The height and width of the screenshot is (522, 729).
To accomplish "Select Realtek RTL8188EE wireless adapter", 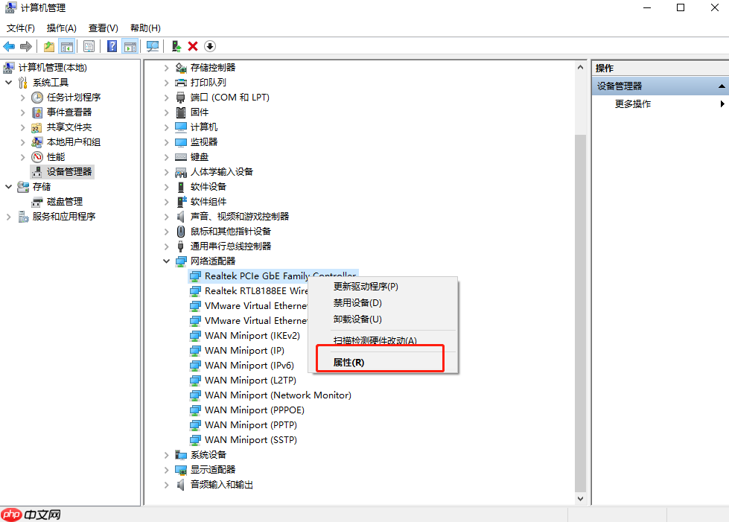I will point(255,291).
